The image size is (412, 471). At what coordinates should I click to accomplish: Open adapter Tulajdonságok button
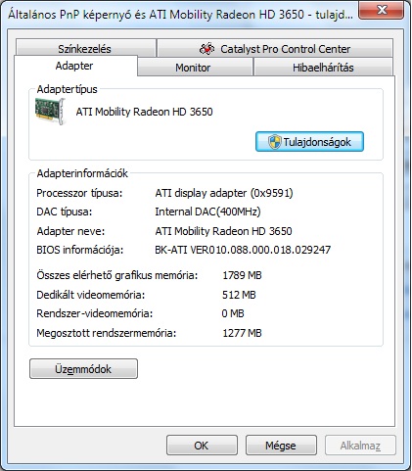309,142
